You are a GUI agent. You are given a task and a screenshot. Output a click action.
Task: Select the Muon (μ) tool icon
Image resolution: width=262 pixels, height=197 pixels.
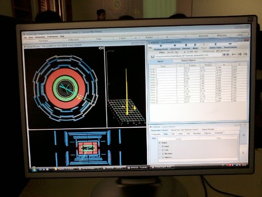point(195,45)
